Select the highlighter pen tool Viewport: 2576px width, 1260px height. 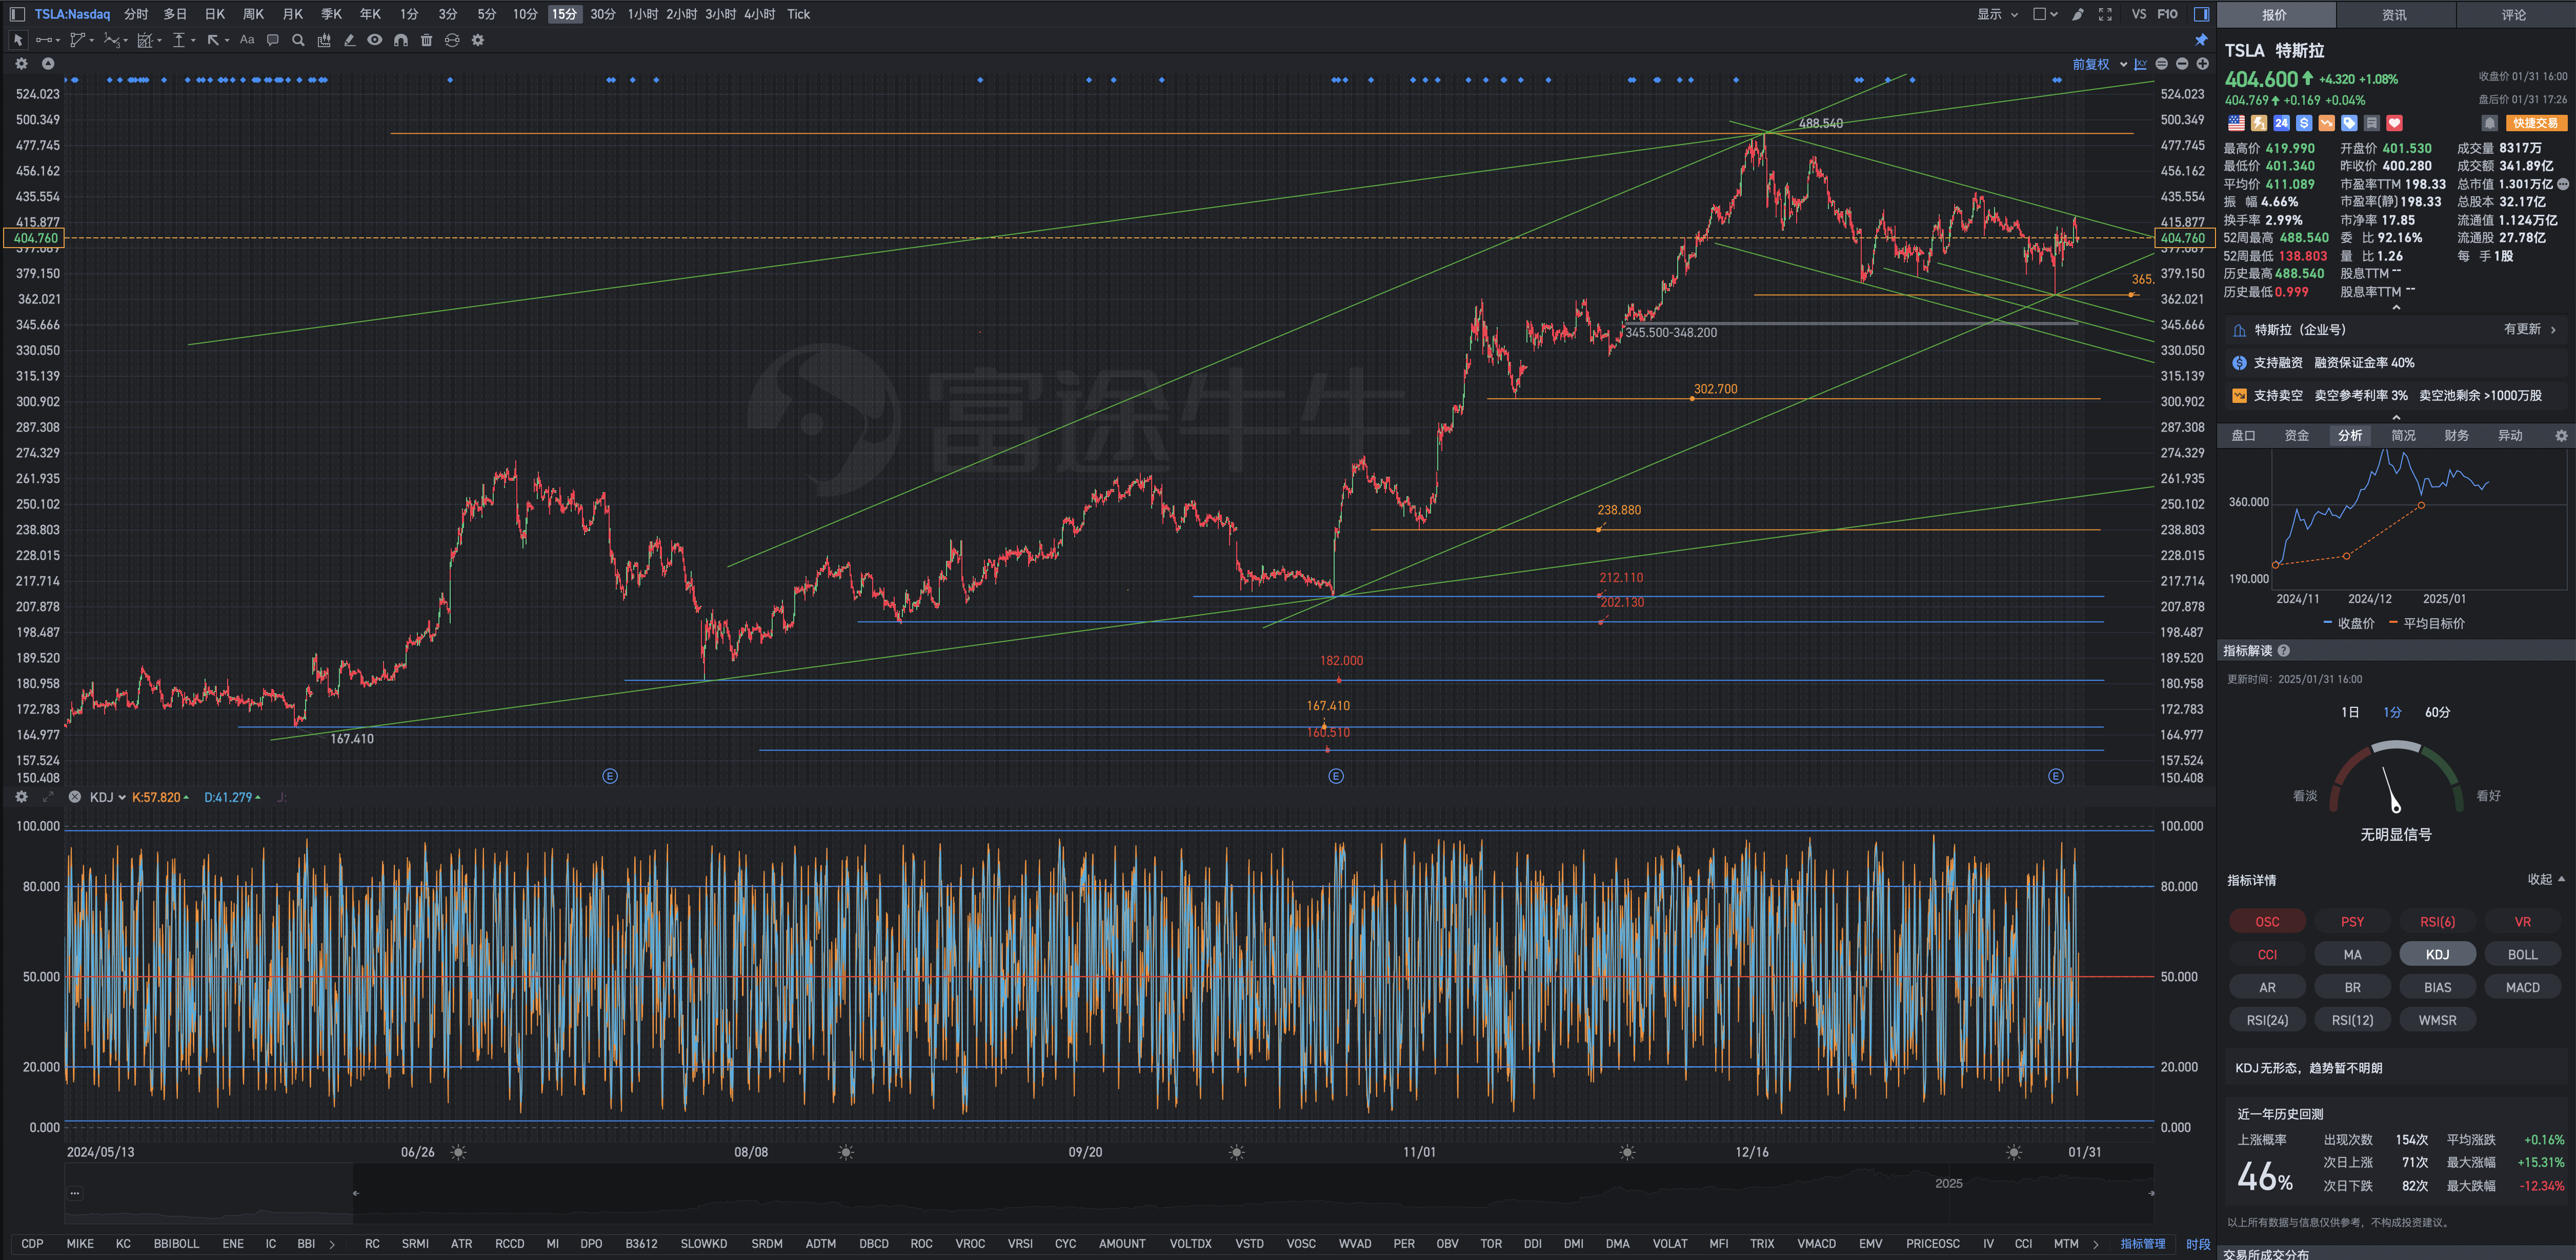(349, 40)
